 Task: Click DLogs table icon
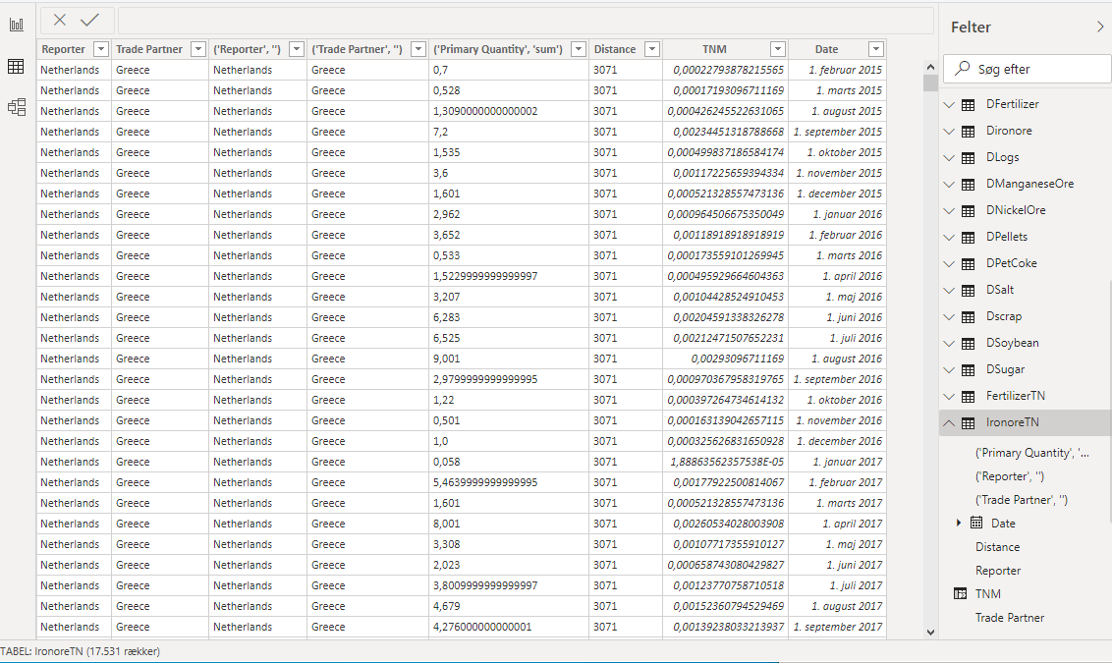(968, 157)
